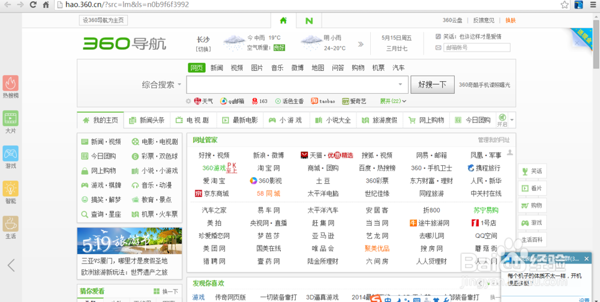The image size is (600, 302).
Task: Open the 京东商城 site link
Action: click(212, 193)
